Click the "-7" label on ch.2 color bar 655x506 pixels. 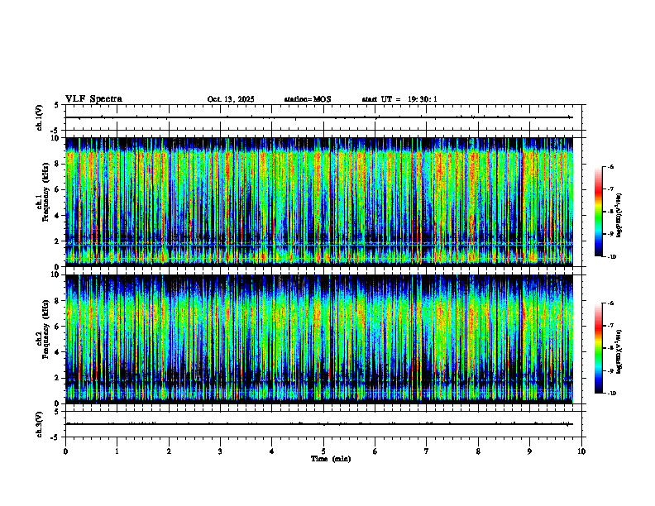coord(610,326)
